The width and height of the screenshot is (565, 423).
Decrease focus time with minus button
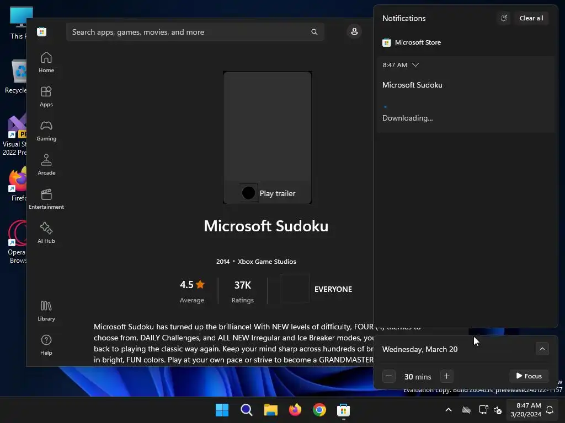[389, 376]
